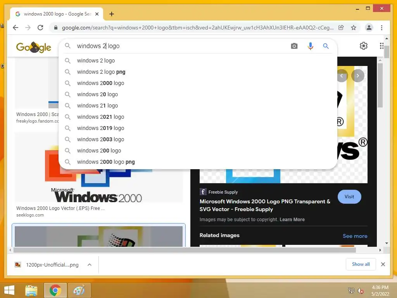Screen dimensions: 397x298
Task: Click 'Windows 2000 Logo Vector (.EPS) Free' caption
Action: (x=60, y=208)
